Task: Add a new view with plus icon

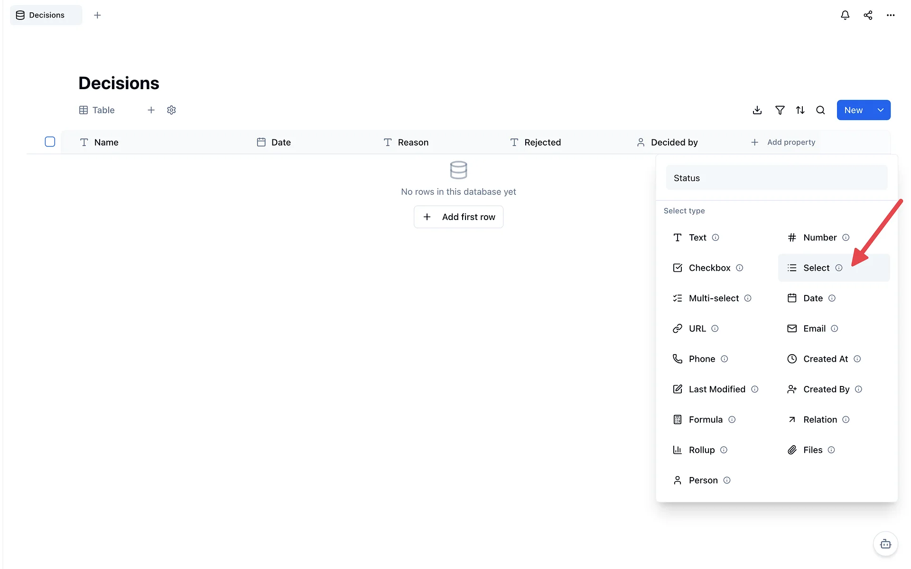Action: pos(151,110)
